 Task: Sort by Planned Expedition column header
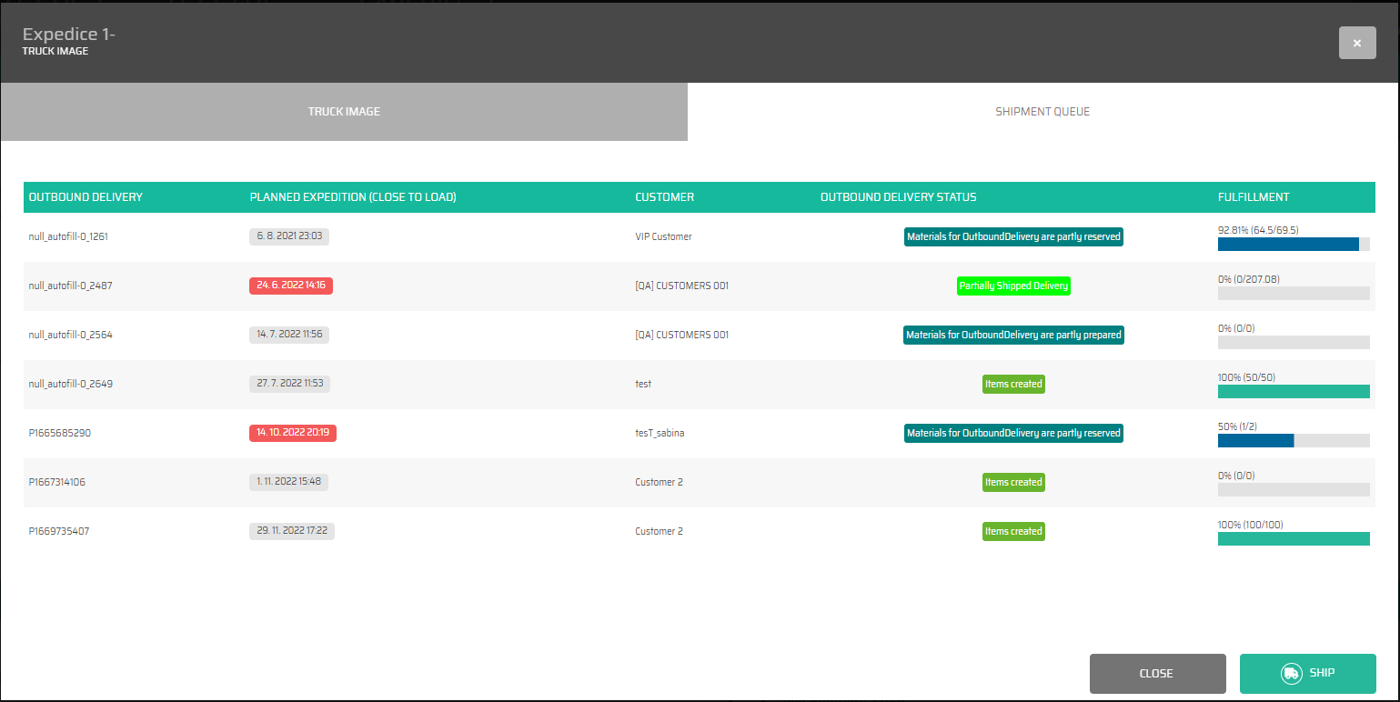353,197
